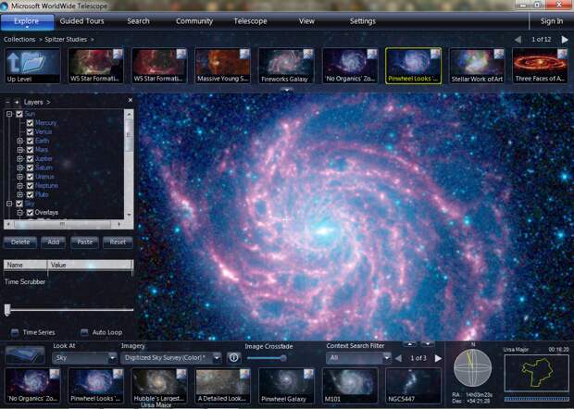Click the celestial sphere orientation globe

(x=472, y=367)
